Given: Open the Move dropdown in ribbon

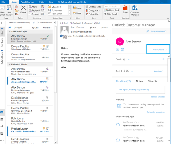Looking at the screenshot, I should pyautogui.click(x=78, y=8).
